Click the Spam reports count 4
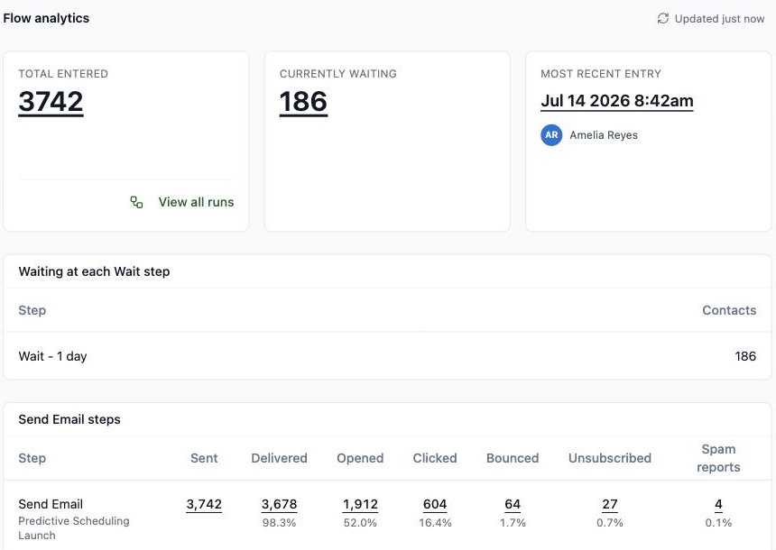This screenshot has height=550, width=776. [718, 505]
